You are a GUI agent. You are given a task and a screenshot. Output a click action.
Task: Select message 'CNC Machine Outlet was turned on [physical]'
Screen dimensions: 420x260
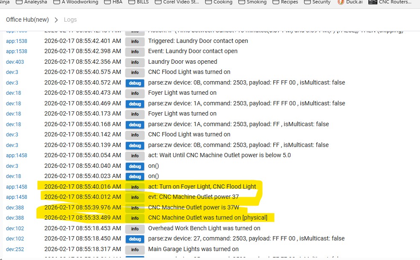click(208, 218)
